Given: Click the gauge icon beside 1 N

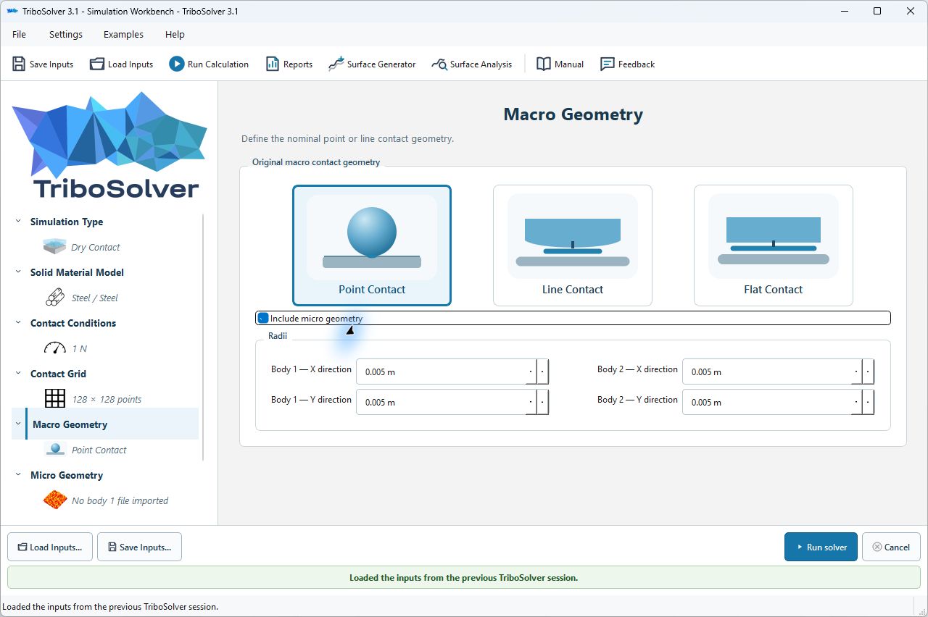Looking at the screenshot, I should (55, 348).
